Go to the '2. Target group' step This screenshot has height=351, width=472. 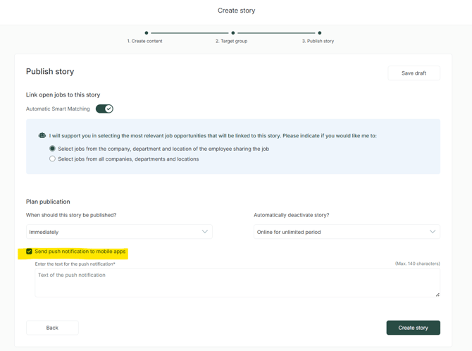(x=231, y=42)
